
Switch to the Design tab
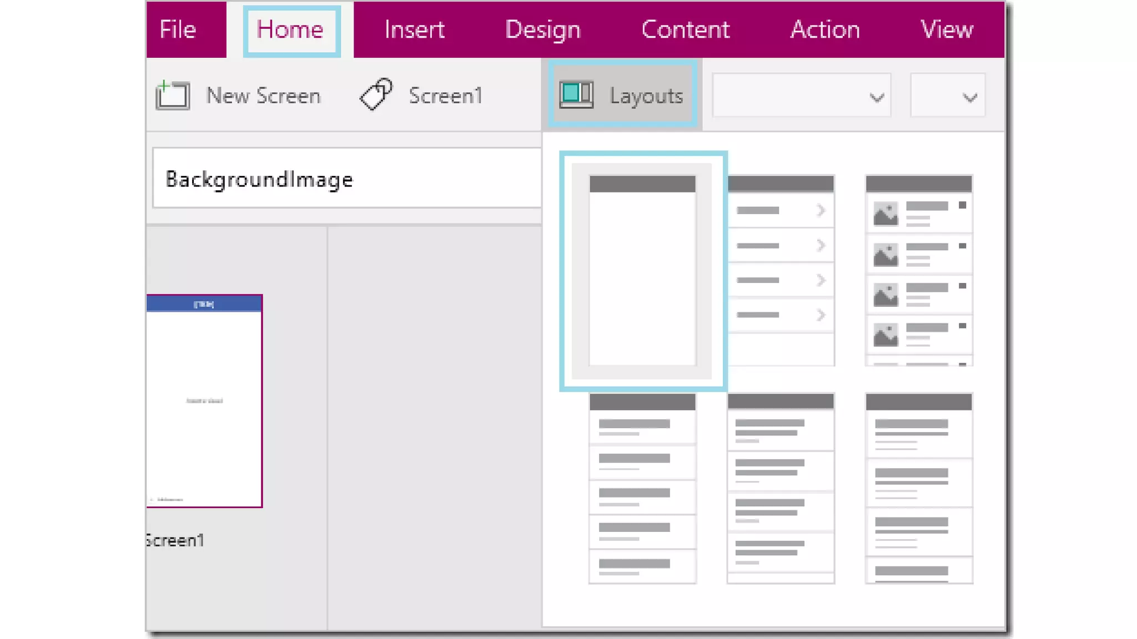[x=542, y=29]
